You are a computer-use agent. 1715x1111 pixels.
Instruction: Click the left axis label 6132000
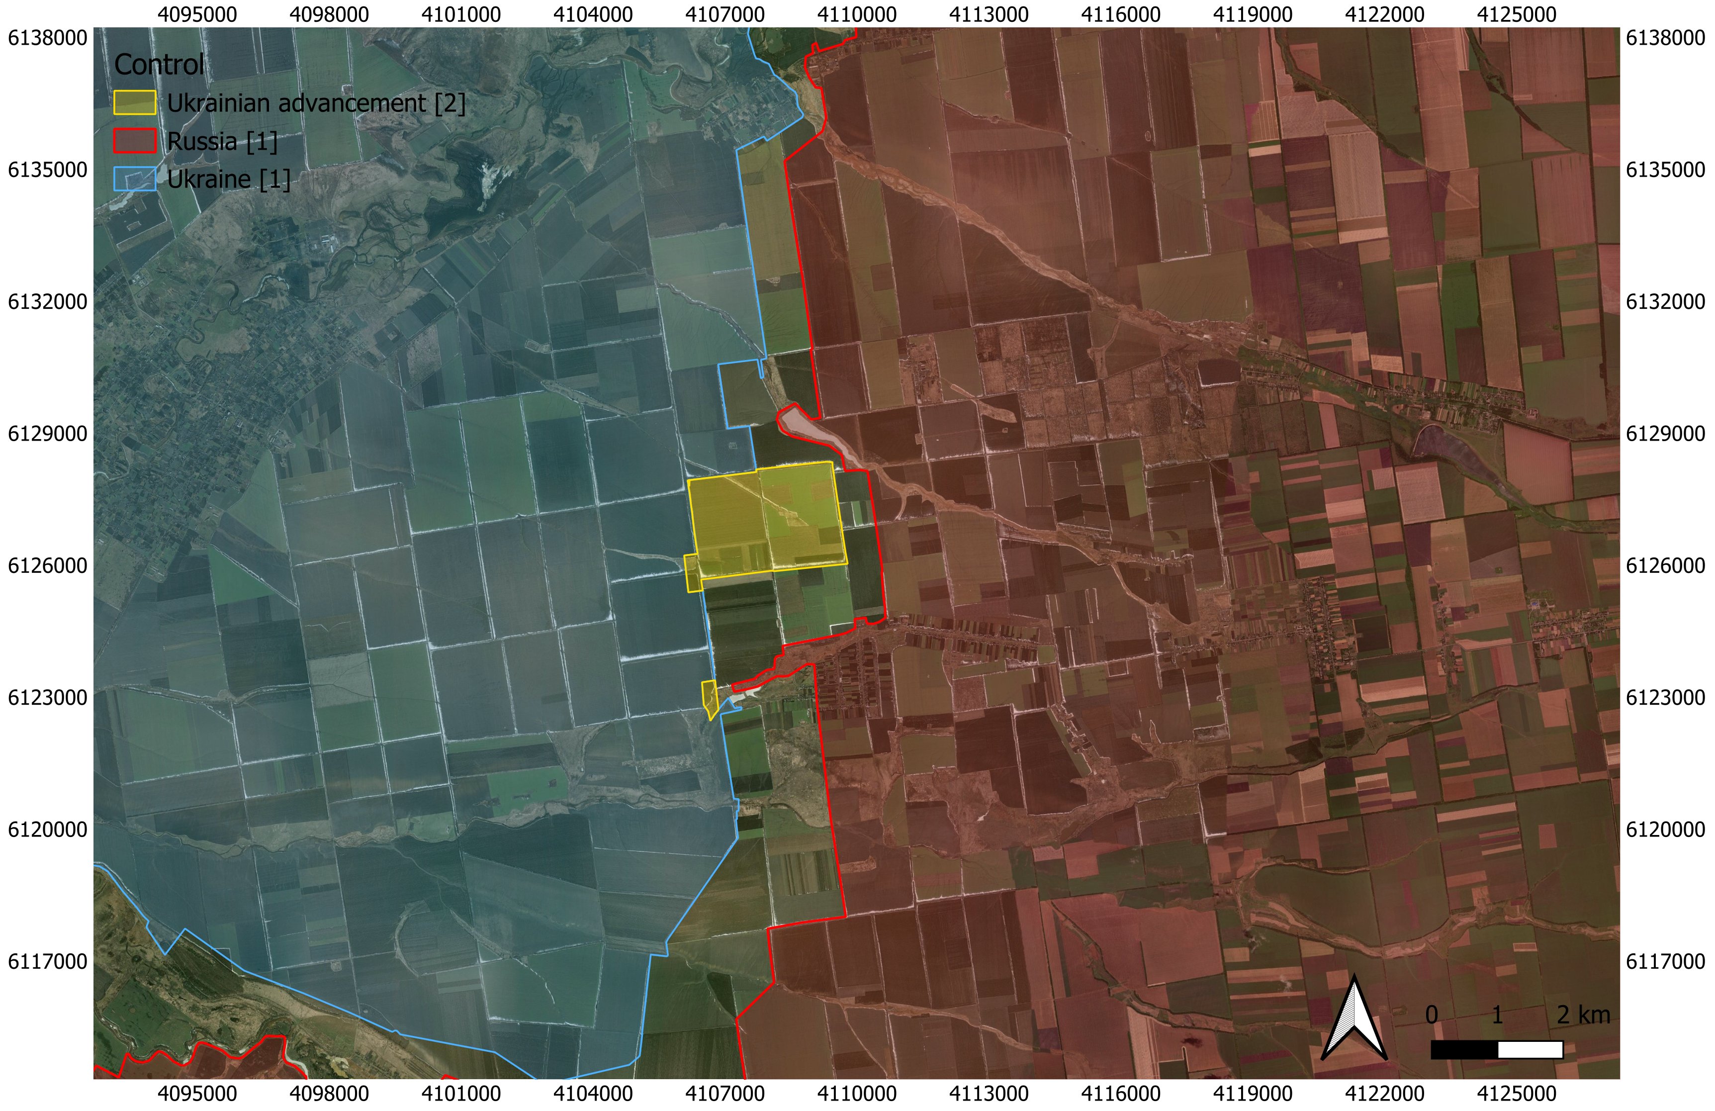(x=48, y=301)
